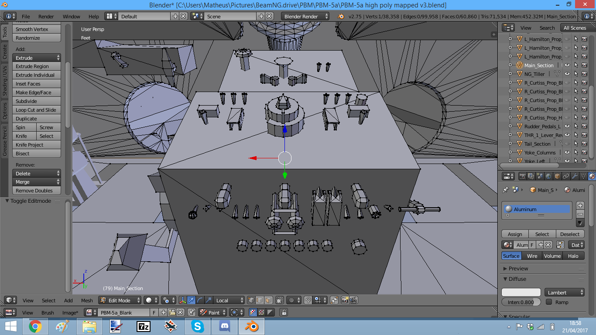596x335 pixels.
Task: Click the Subdivide button
Action: pyautogui.click(x=37, y=101)
